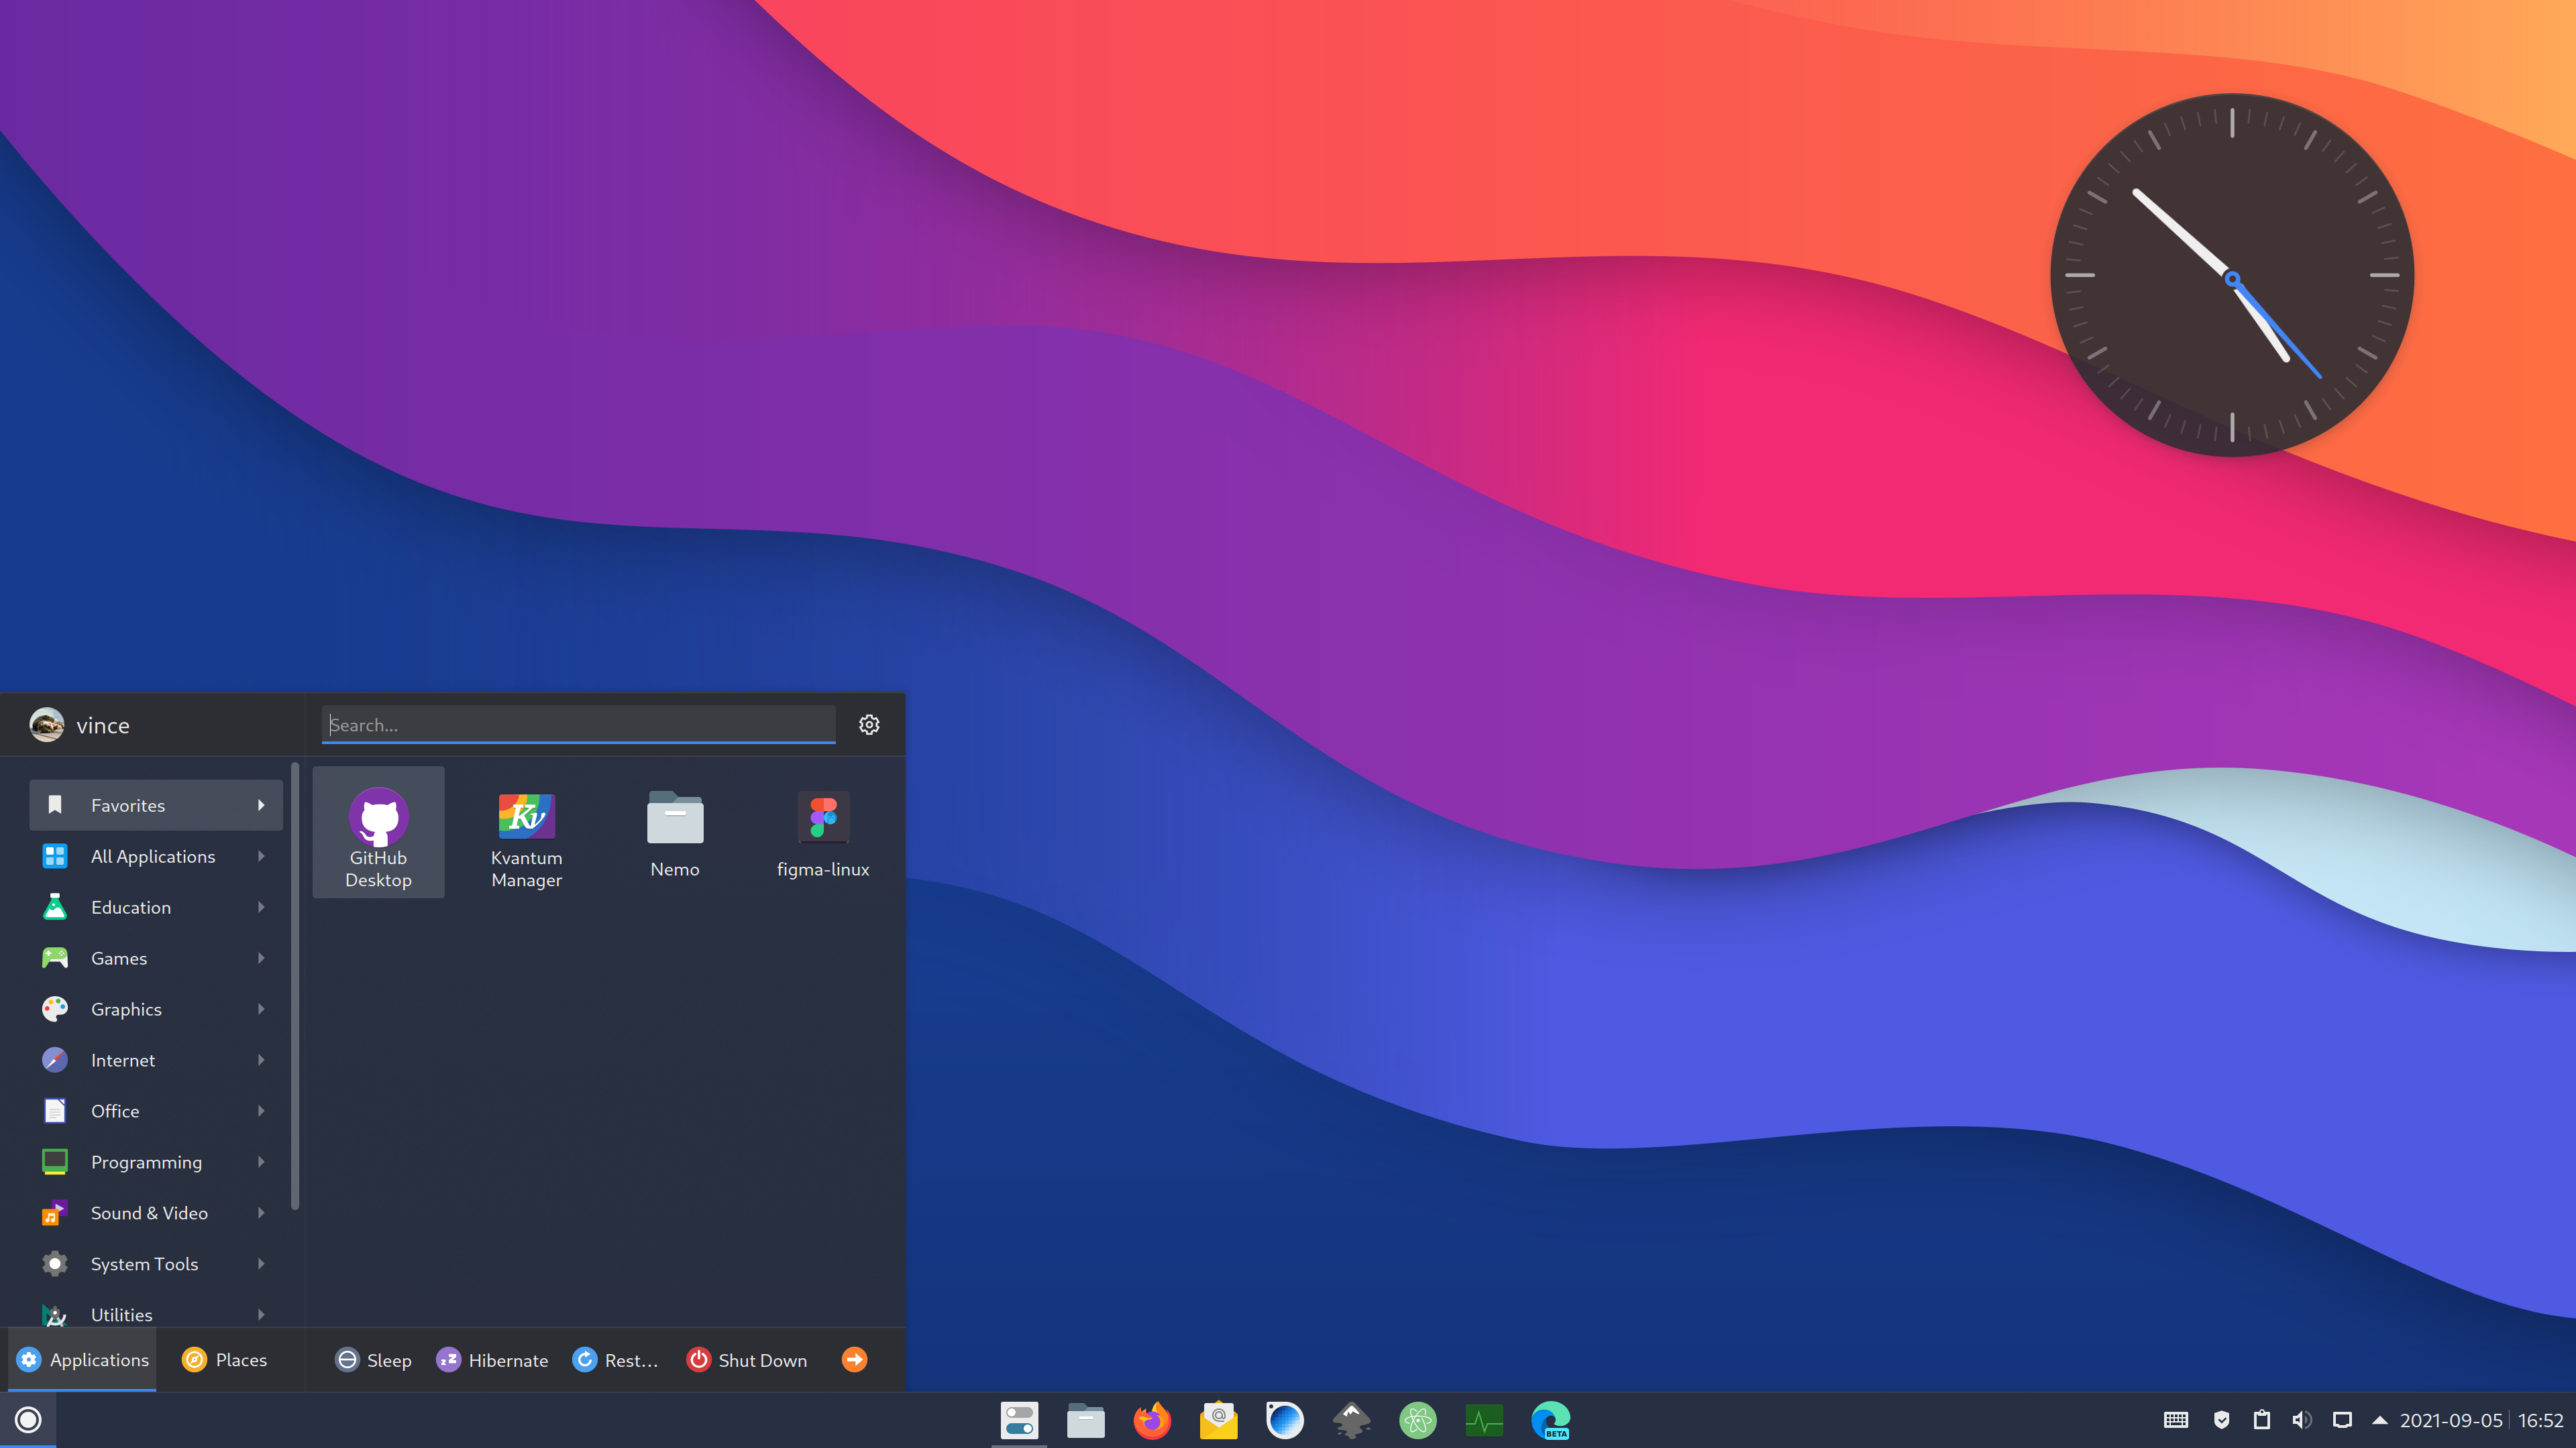This screenshot has height=1448, width=2576.
Task: Select Favorites category
Action: pyautogui.click(x=156, y=805)
